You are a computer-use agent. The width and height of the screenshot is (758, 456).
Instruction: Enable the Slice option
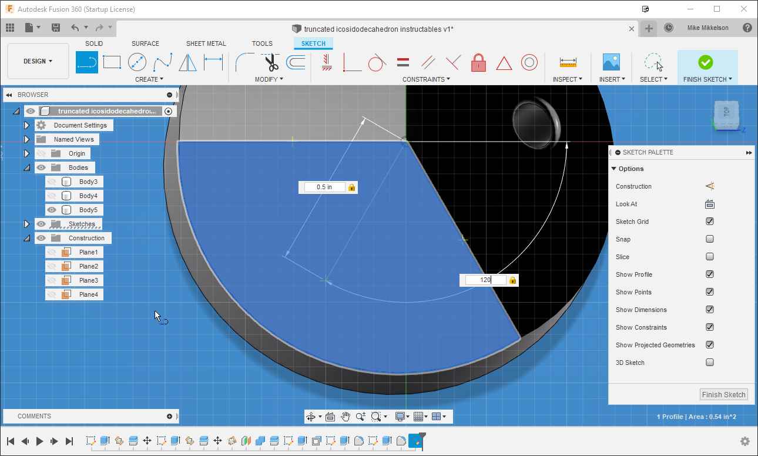point(709,257)
